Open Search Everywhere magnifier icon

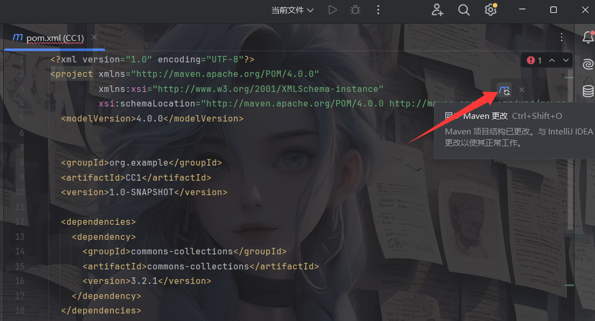464,10
